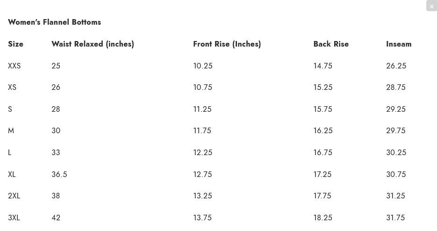Click the S size row label
The image size is (437, 231).
[10, 109]
